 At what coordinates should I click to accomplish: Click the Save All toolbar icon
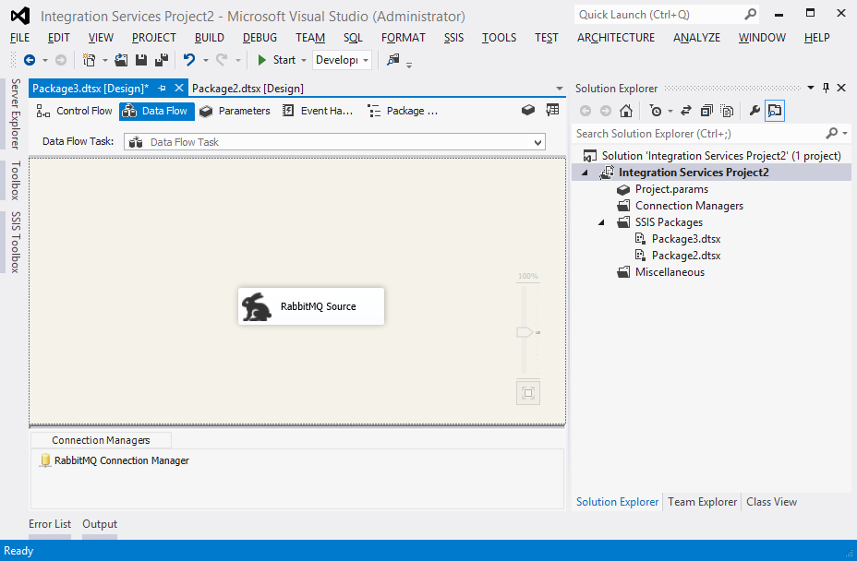[x=162, y=60]
